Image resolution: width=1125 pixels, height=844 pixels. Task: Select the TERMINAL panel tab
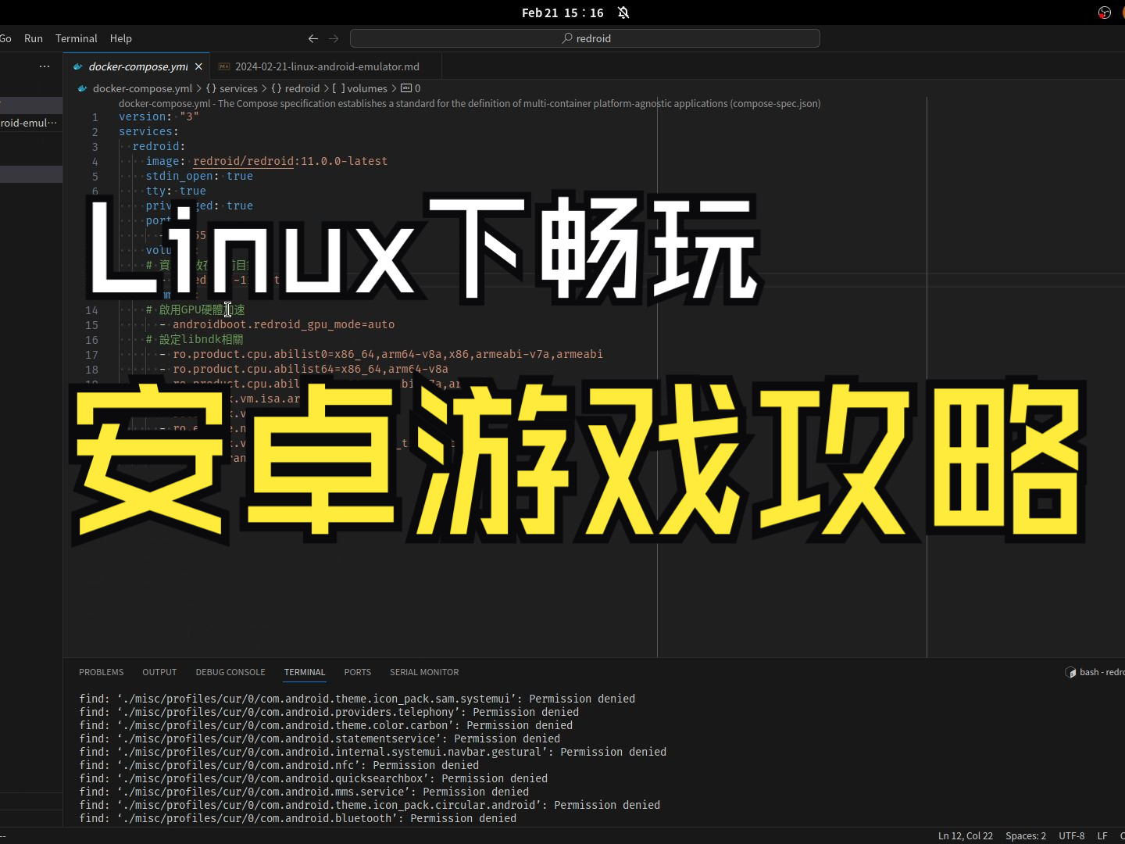tap(305, 672)
